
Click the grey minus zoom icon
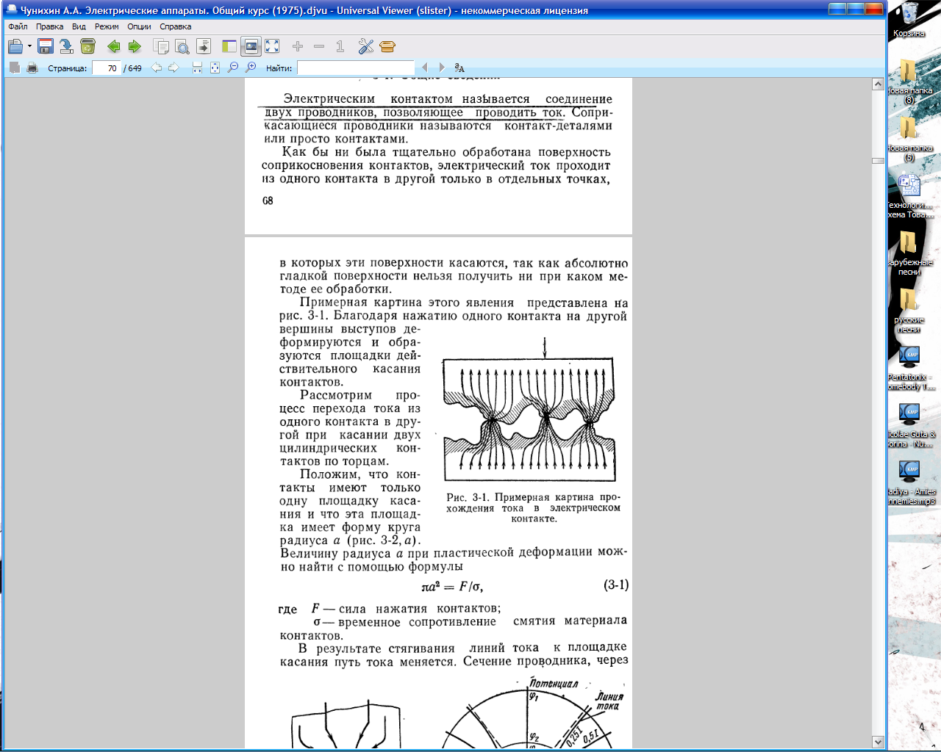319,46
